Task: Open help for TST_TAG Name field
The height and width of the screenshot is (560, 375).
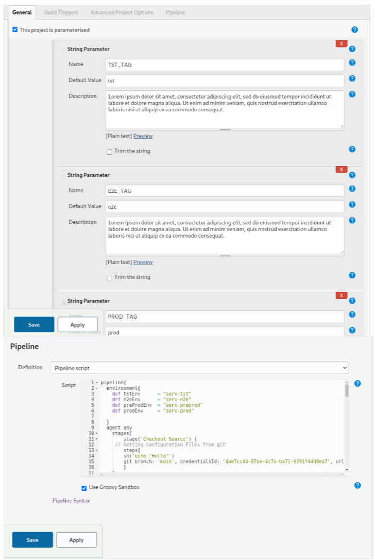Action: point(352,62)
